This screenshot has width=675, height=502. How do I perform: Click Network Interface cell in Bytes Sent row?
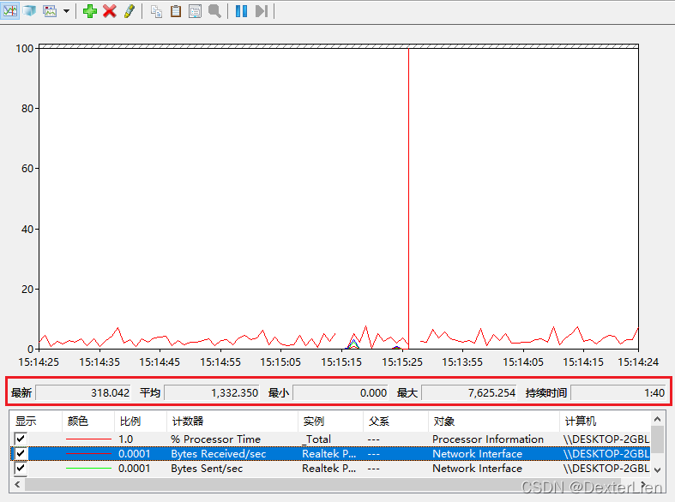[477, 468]
